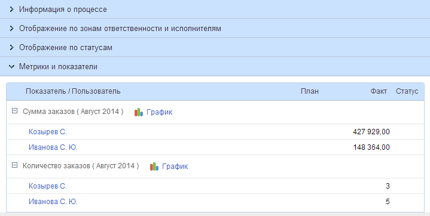The image size is (430, 216).
Task: Click the Статус column header
Action: pyautogui.click(x=407, y=91)
